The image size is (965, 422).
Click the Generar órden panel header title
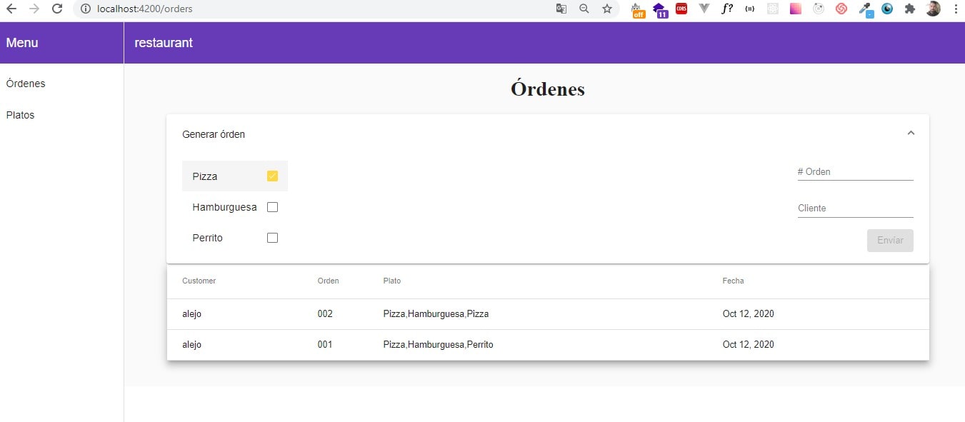214,134
